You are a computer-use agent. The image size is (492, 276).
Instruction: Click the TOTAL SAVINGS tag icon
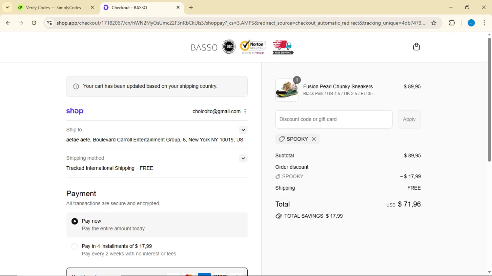coord(278,216)
